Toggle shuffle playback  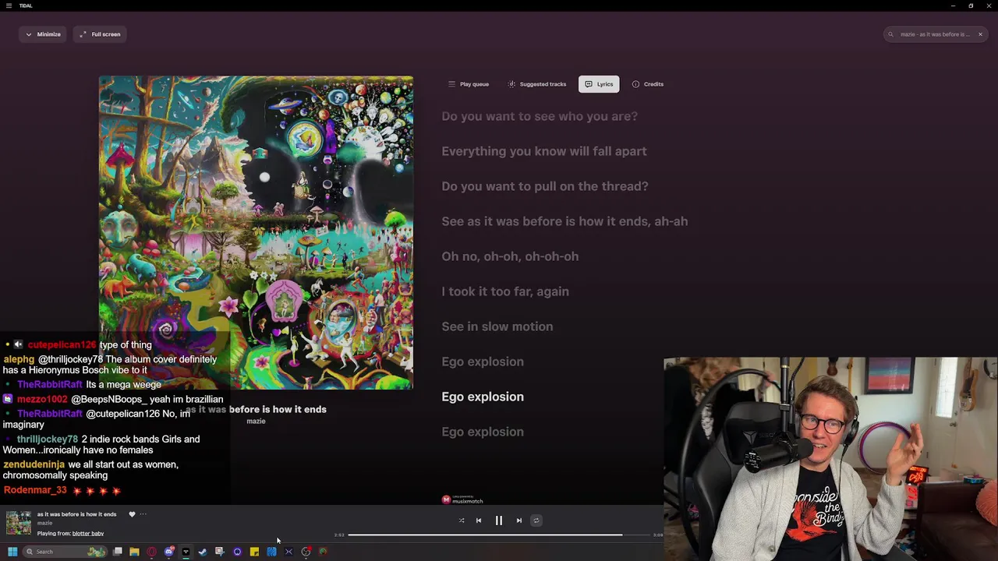pyautogui.click(x=462, y=520)
